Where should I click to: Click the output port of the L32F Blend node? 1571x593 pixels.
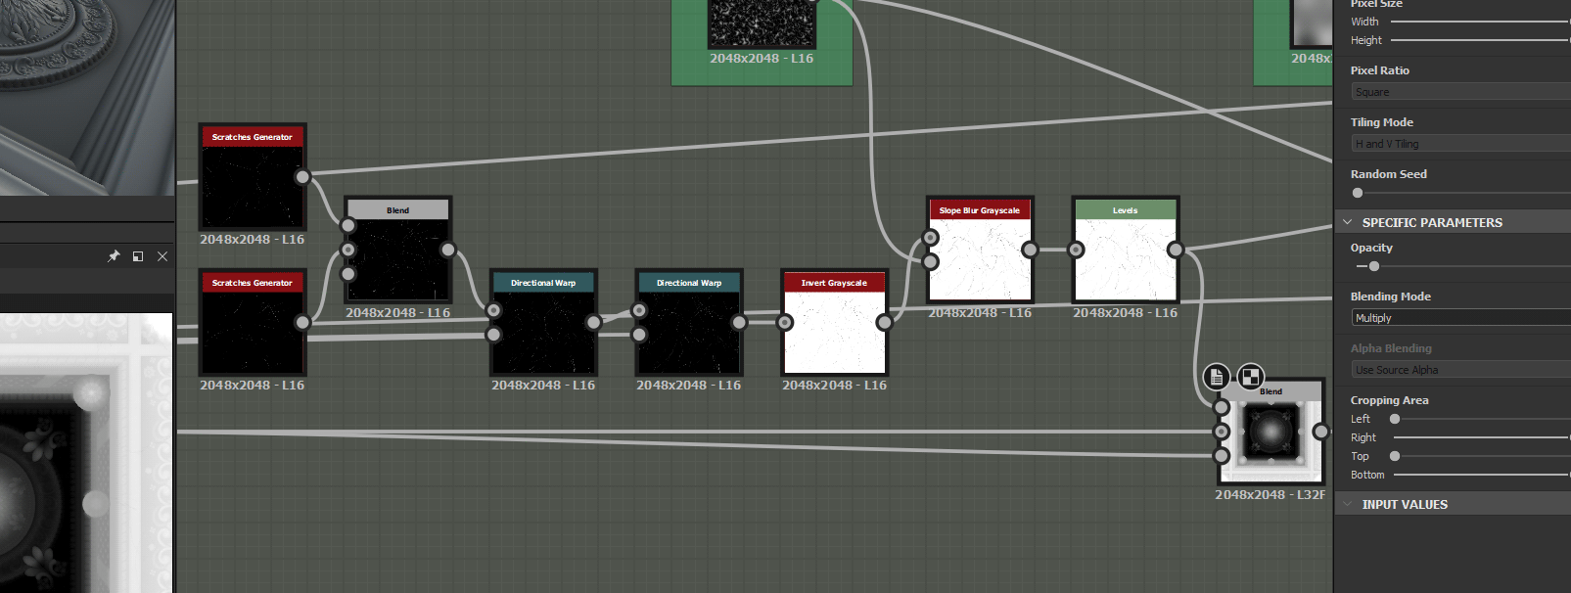(1320, 432)
